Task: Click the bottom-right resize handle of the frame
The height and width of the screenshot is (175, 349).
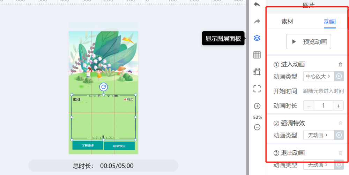Action: coord(135,140)
